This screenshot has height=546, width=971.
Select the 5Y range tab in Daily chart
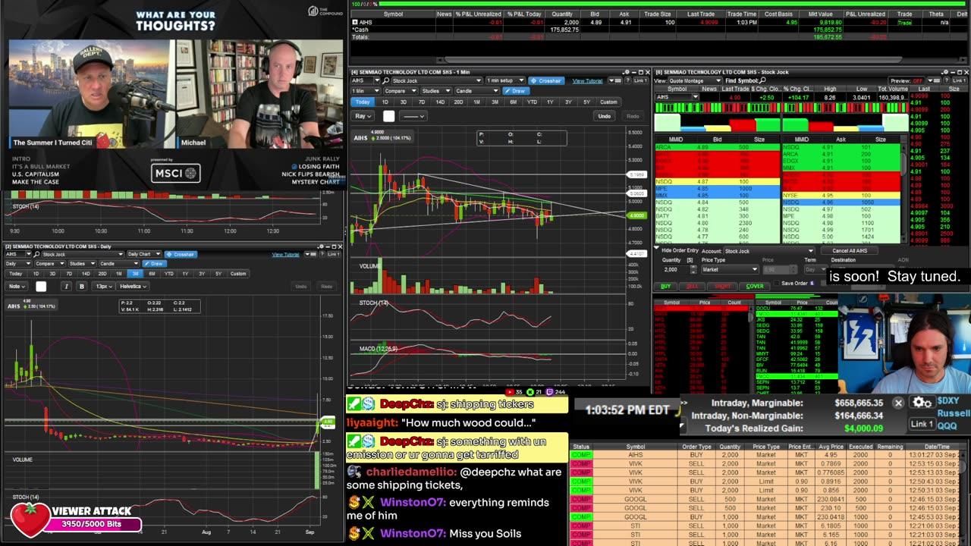(x=218, y=274)
